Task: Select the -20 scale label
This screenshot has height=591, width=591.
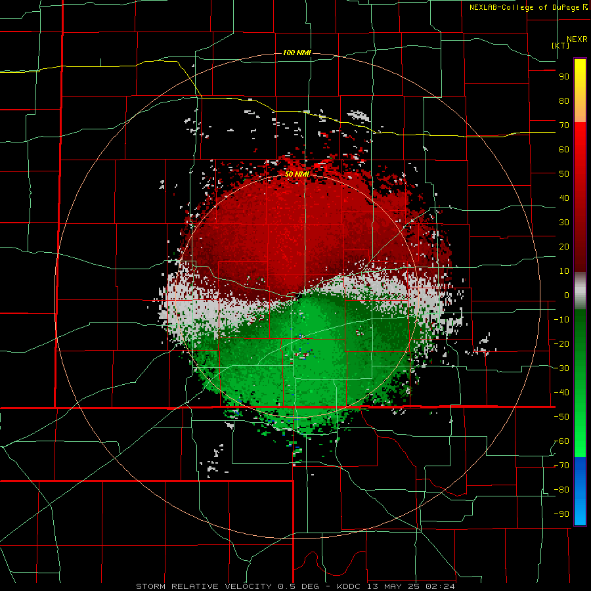Action: pyautogui.click(x=561, y=344)
